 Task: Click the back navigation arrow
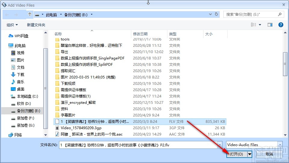pyautogui.click(x=7, y=14)
